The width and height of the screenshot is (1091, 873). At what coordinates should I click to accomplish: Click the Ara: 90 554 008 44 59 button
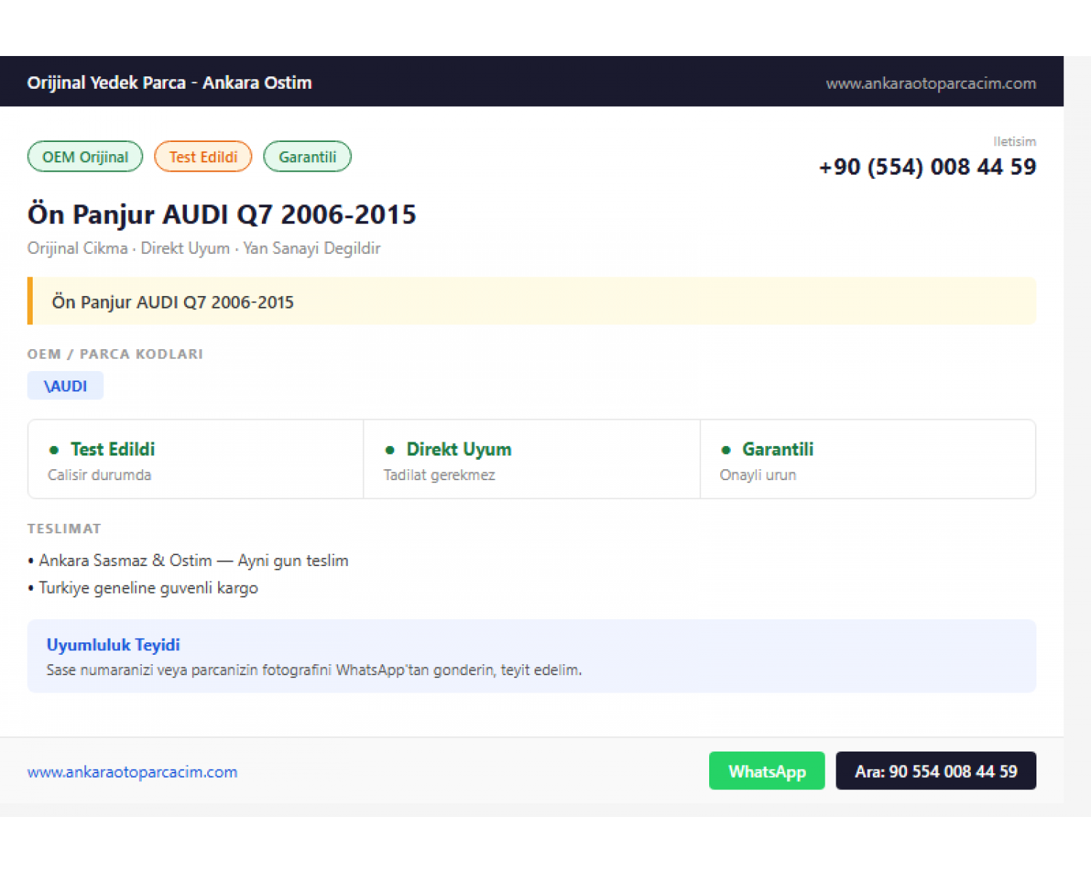click(x=935, y=770)
